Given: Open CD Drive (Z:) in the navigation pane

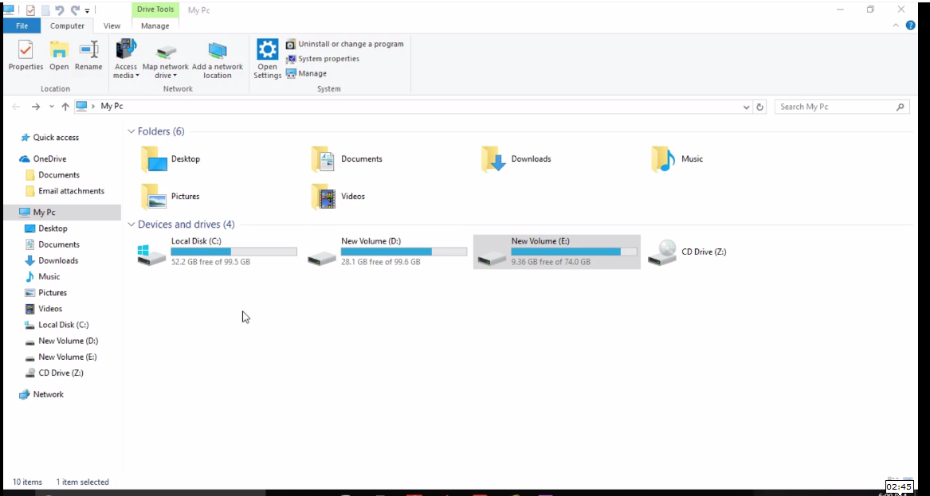Looking at the screenshot, I should pyautogui.click(x=54, y=373).
